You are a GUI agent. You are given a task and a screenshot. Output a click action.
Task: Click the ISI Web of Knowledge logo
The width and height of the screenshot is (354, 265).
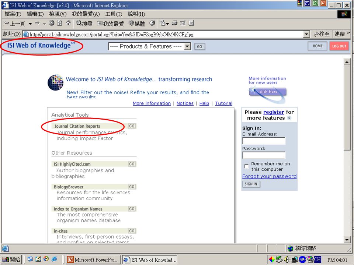[x=41, y=45]
